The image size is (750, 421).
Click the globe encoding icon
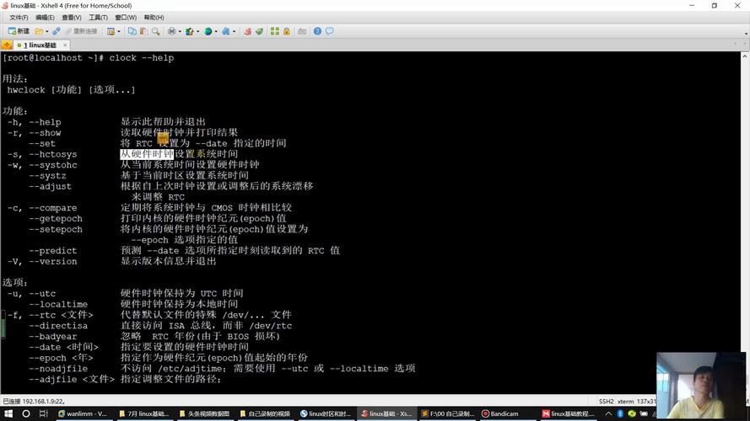pyautogui.click(x=208, y=31)
